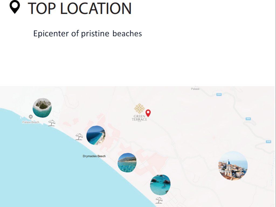Click the beach umbrella icon beside Palase Beach

[52, 123]
